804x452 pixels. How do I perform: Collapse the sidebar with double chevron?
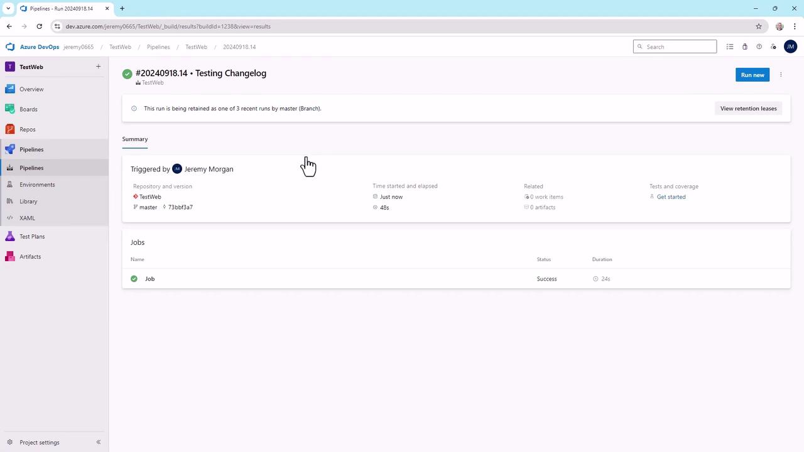click(x=98, y=442)
